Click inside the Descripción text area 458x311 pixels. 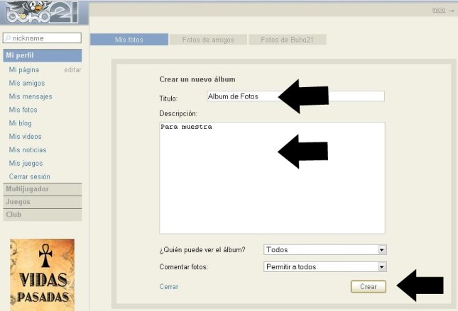pos(271,177)
